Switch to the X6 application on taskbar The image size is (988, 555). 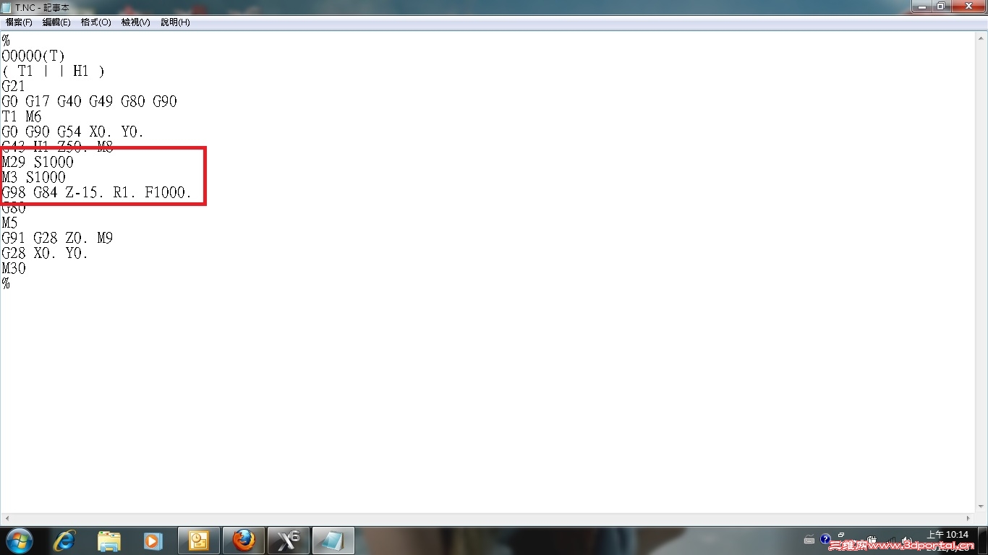click(x=289, y=541)
